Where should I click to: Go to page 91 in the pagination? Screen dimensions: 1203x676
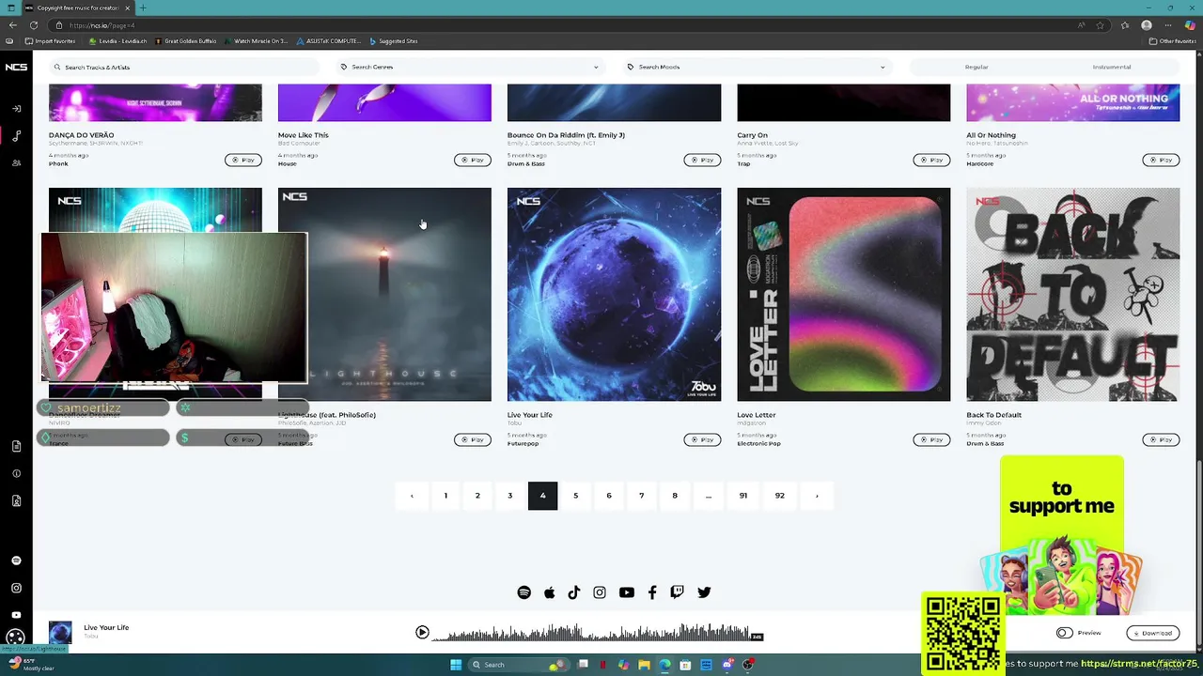click(x=743, y=496)
